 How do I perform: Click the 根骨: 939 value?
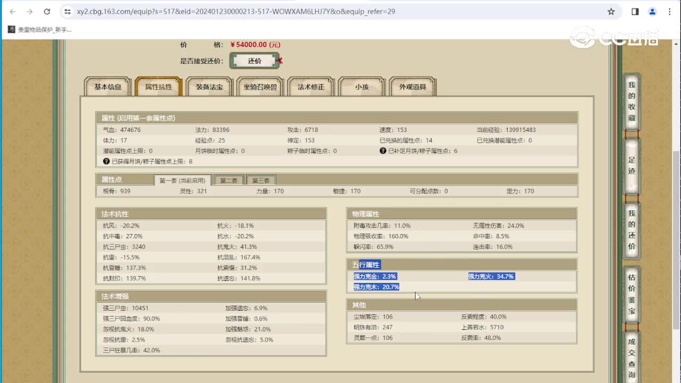[x=117, y=191]
